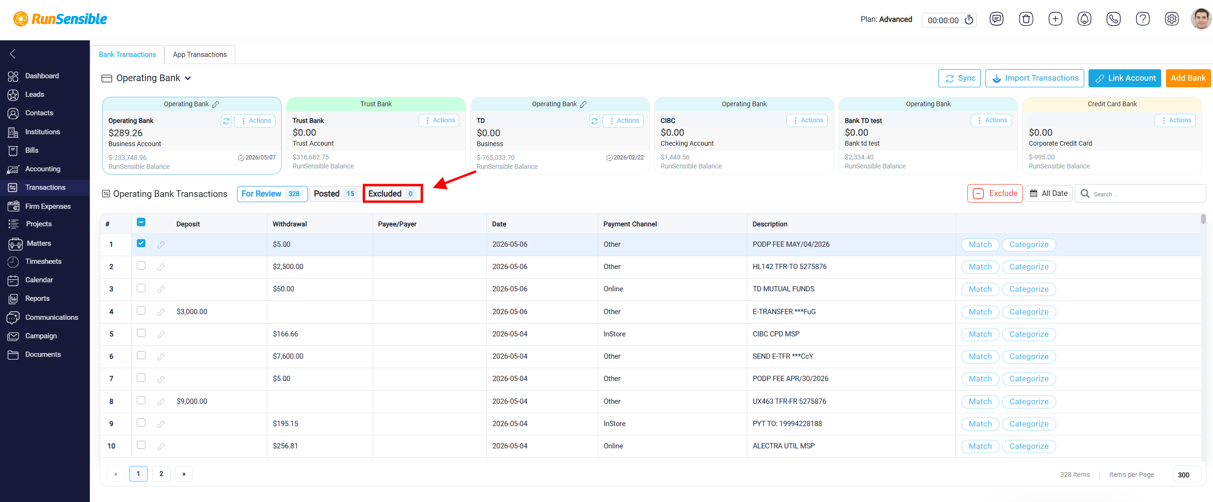Click edit link icon beside first Operating Bank card title

(216, 104)
